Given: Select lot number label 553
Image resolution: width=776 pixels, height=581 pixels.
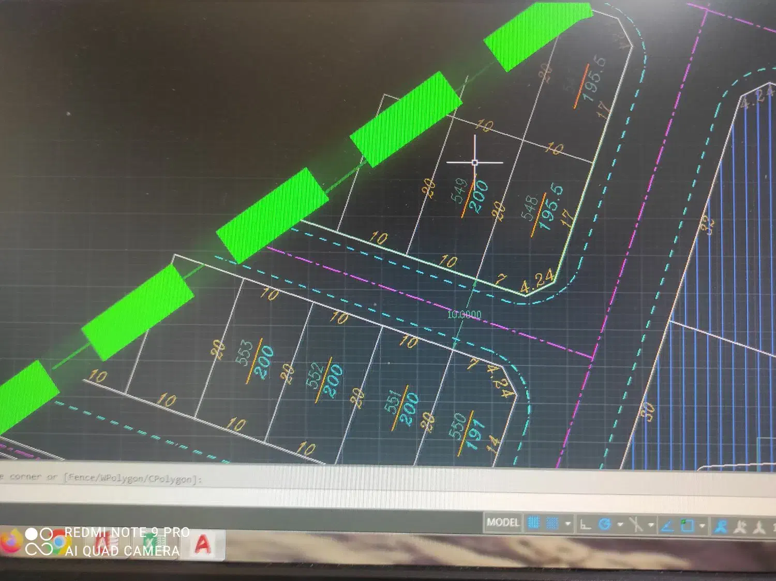Looking at the screenshot, I should pyautogui.click(x=245, y=353).
